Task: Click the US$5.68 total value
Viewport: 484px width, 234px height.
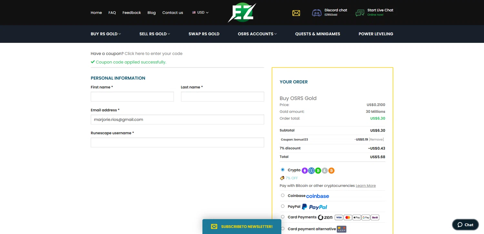Action: (x=378, y=157)
